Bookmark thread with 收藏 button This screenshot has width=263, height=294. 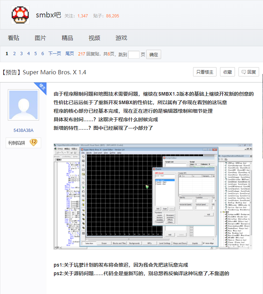(x=228, y=72)
